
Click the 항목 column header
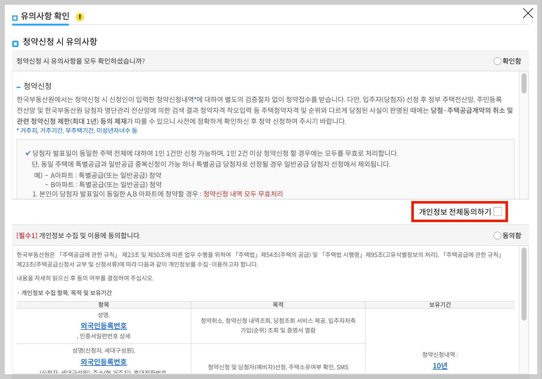(x=103, y=305)
